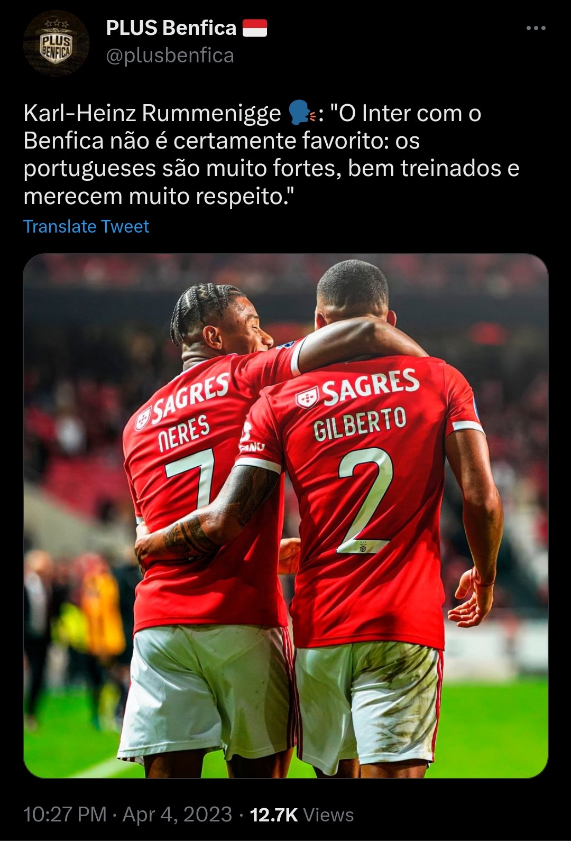Click the flag emoji beside PLUS Benfica
The height and width of the screenshot is (841, 571).
[255, 28]
